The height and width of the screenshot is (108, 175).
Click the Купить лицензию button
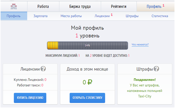tap(30, 98)
